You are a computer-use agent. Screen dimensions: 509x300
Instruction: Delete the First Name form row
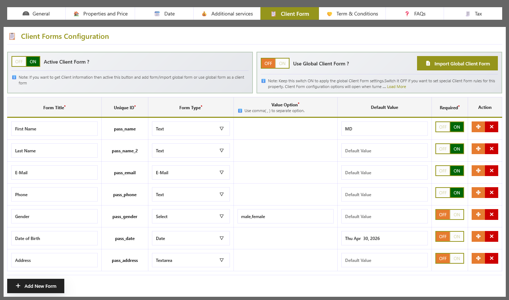491,127
